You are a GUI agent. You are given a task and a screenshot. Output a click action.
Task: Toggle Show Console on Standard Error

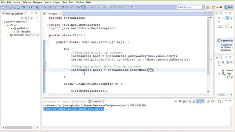202,102
